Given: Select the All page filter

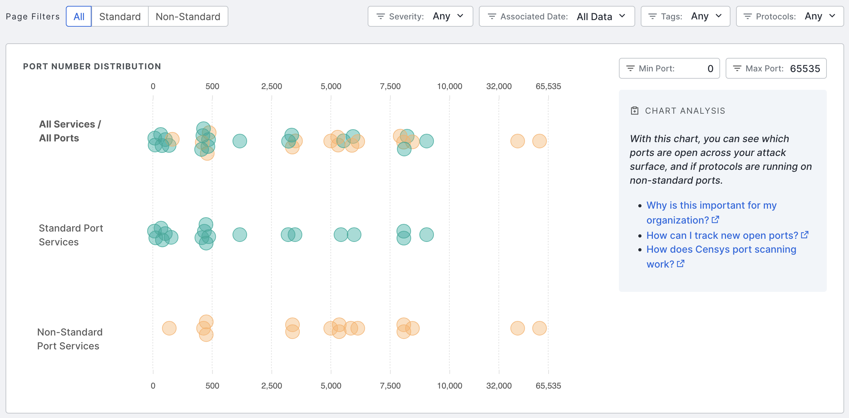Looking at the screenshot, I should point(79,16).
